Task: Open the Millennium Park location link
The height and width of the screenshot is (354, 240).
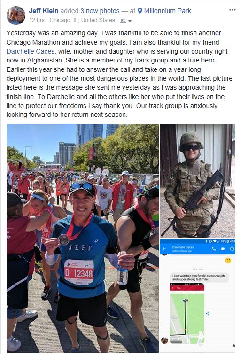Action: [x=168, y=11]
